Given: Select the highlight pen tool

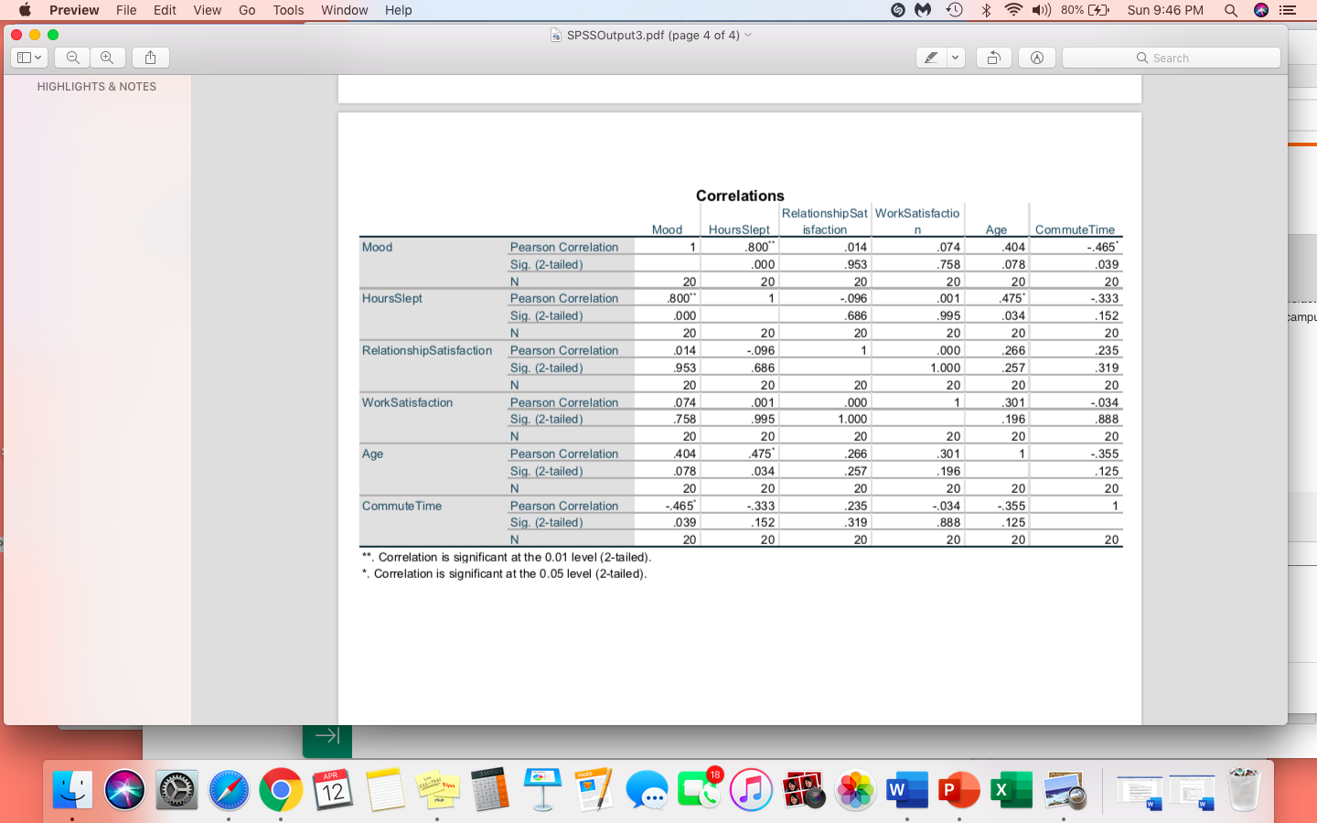Looking at the screenshot, I should tap(933, 57).
